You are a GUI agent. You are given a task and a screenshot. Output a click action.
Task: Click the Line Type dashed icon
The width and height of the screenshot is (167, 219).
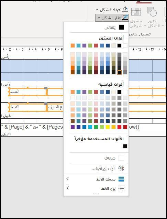[121, 188]
